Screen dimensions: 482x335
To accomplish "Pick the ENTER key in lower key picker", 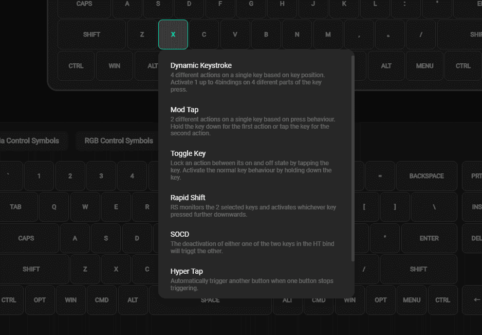I will click(429, 238).
